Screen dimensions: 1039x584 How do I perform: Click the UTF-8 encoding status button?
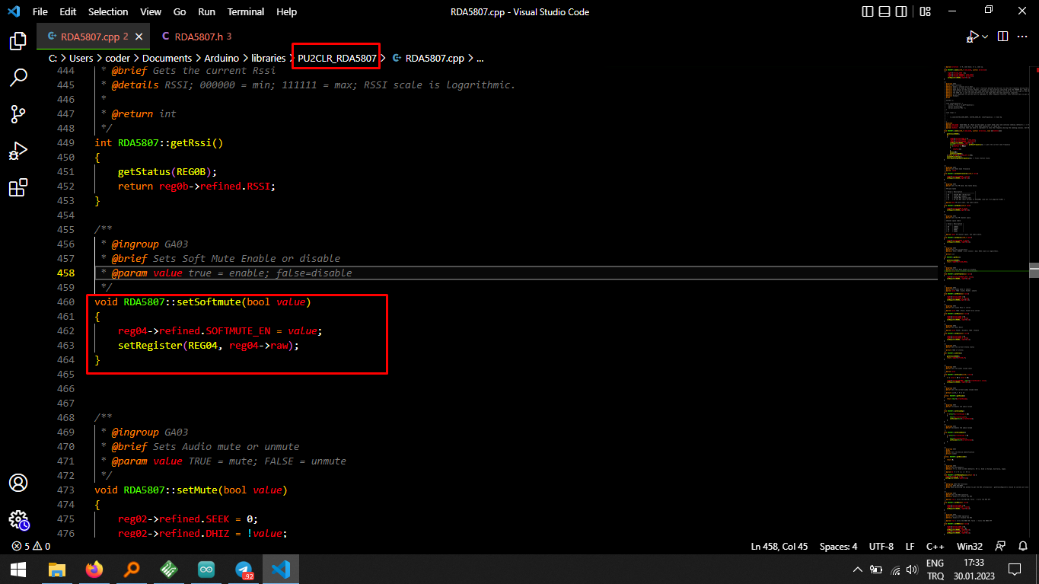pos(881,546)
